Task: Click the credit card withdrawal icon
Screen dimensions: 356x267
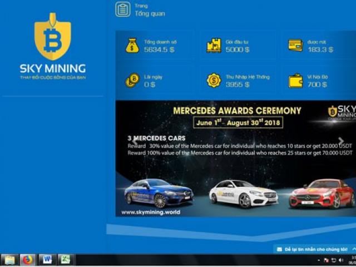Action: tap(295, 46)
